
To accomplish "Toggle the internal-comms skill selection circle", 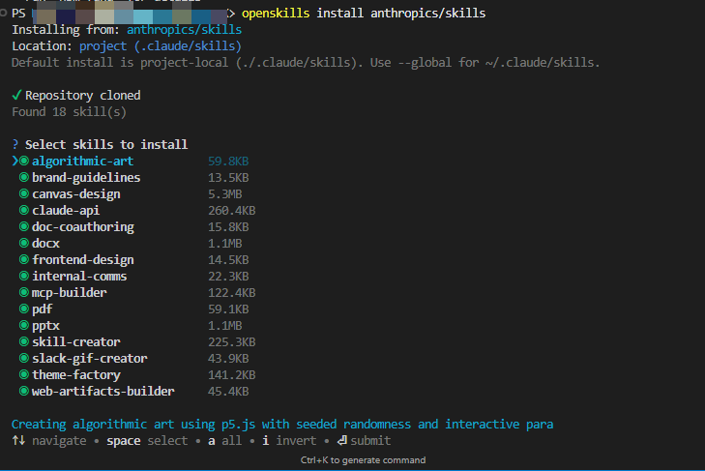I will pos(24,276).
